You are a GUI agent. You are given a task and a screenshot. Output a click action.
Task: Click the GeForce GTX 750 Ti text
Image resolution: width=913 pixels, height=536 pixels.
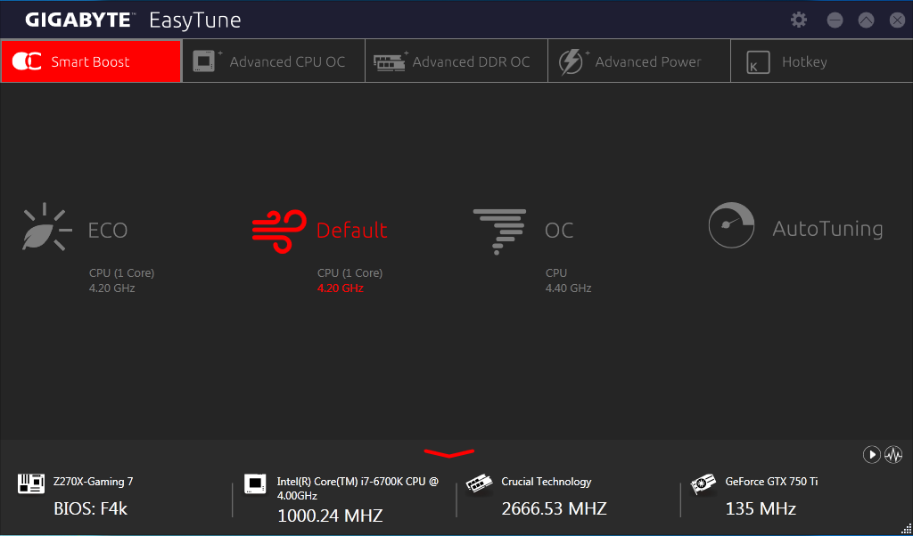point(771,482)
